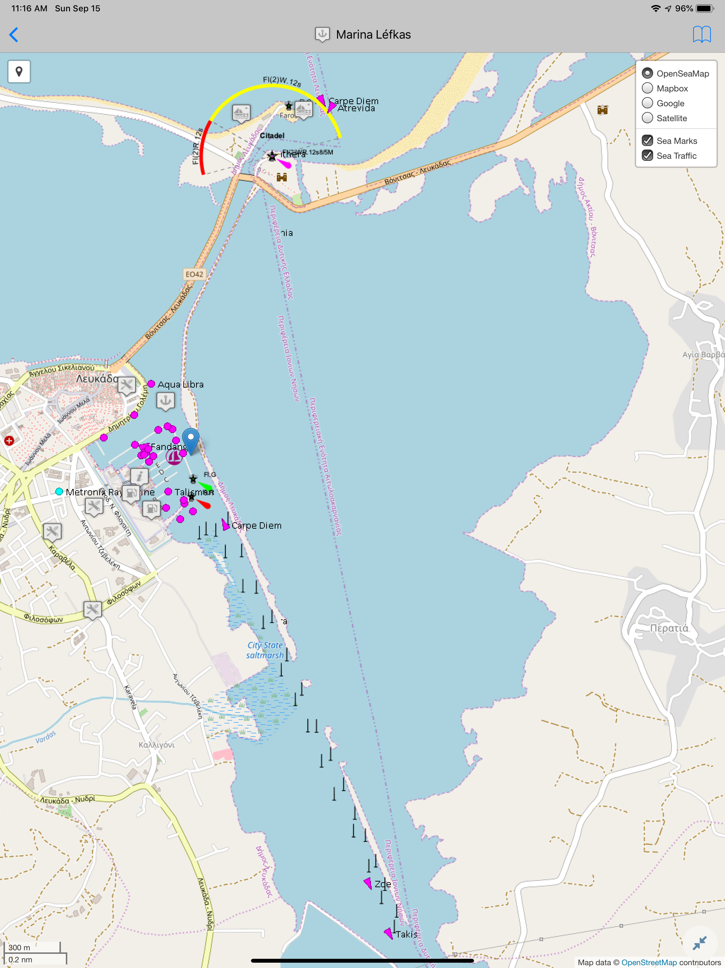This screenshot has height=968, width=725.
Task: Tap the Atrevida vessel marker
Action: (331, 107)
